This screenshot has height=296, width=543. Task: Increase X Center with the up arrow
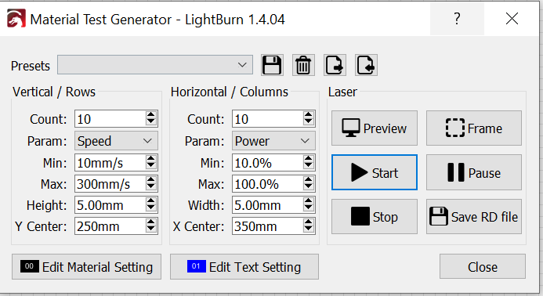click(309, 222)
